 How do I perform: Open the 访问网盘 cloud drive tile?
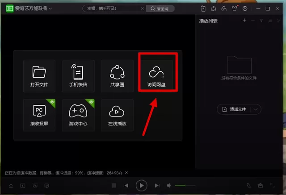coord(156,76)
